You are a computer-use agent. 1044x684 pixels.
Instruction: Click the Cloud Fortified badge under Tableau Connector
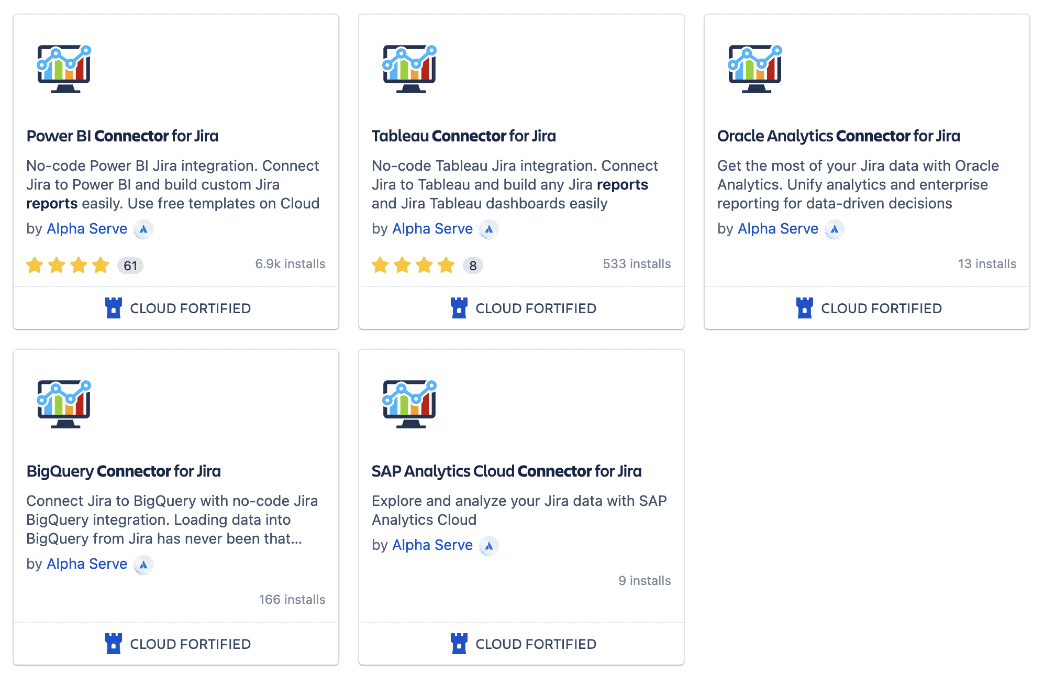pos(523,308)
